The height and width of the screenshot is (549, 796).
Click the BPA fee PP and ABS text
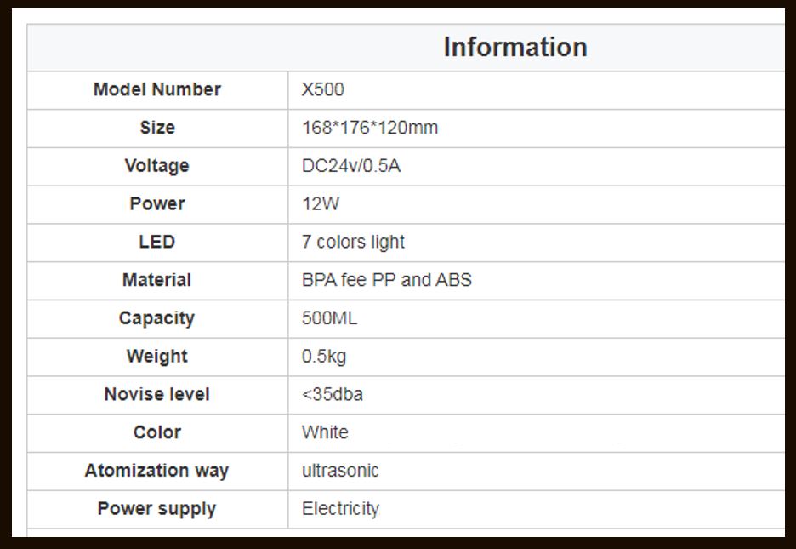pos(386,280)
